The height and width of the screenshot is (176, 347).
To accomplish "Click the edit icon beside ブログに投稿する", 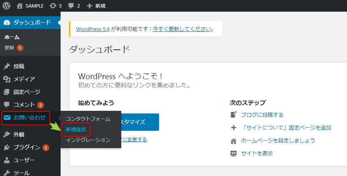I will click(x=233, y=115).
